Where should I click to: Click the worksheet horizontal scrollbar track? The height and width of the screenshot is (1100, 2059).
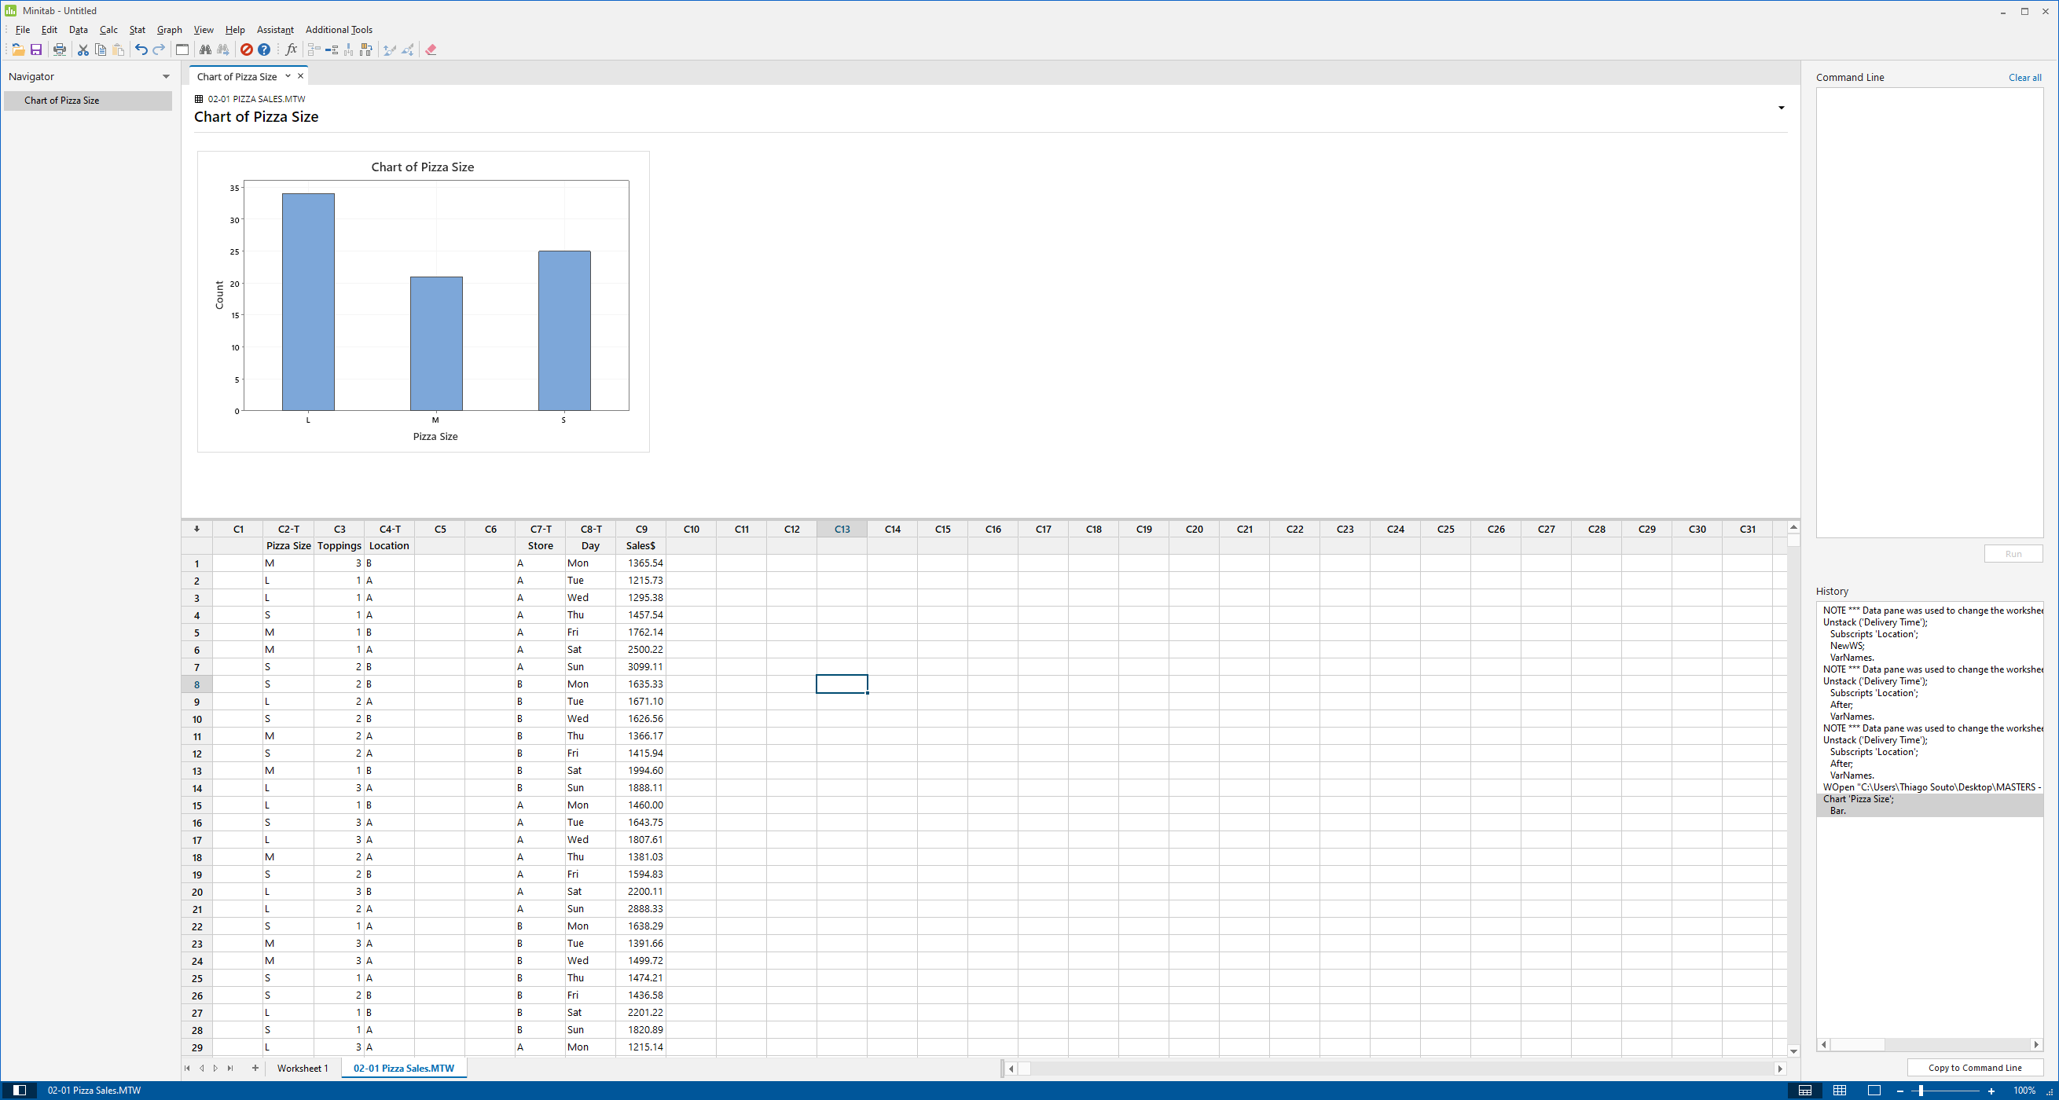coord(1395,1068)
